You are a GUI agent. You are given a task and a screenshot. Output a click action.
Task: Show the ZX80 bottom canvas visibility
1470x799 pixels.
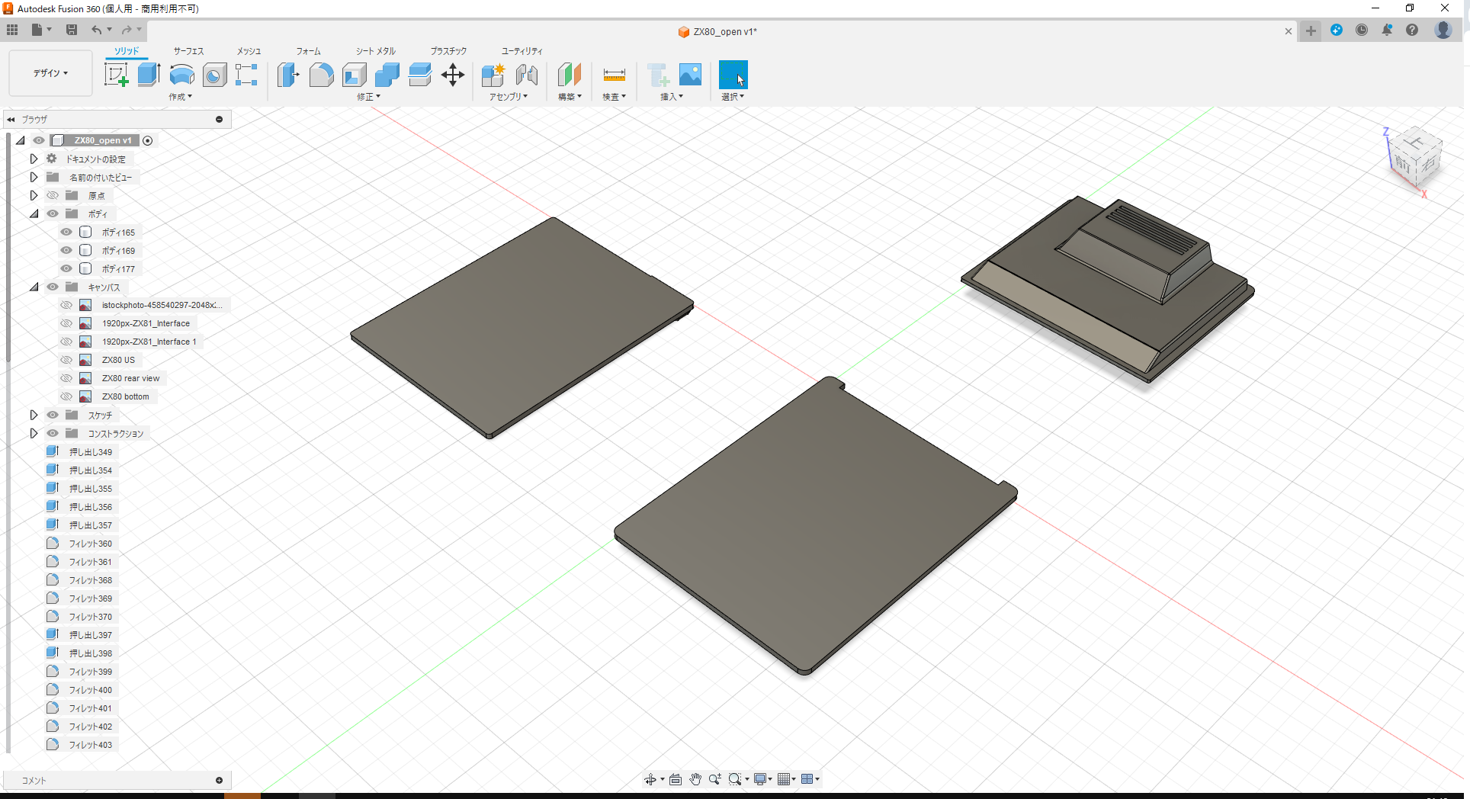coord(66,396)
